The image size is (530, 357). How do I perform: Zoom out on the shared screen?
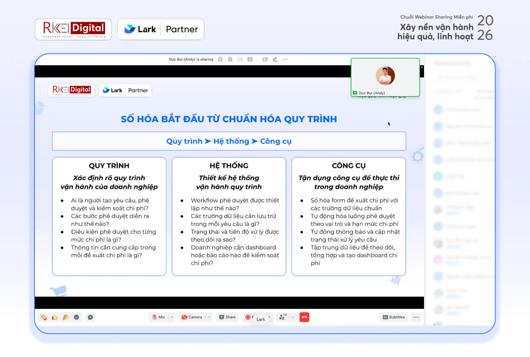(x=220, y=59)
